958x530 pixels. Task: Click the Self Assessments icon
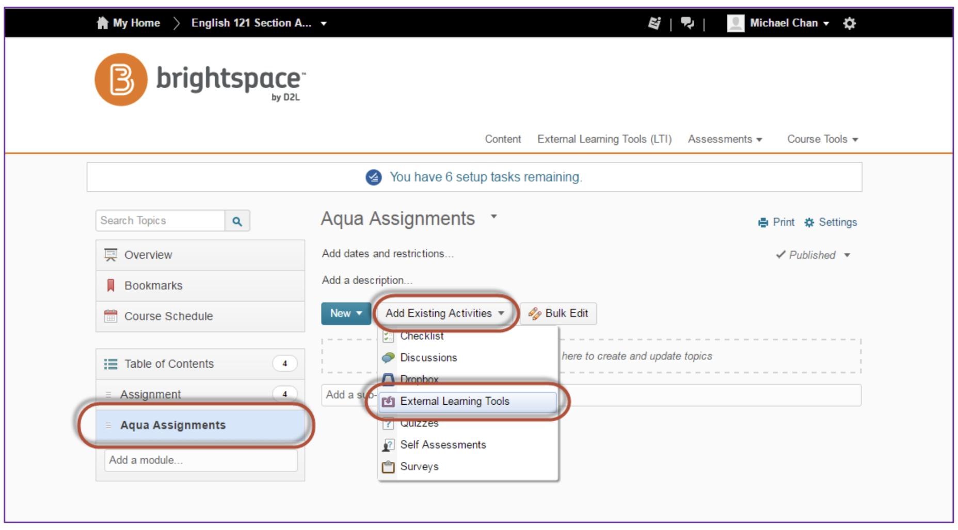(x=389, y=445)
